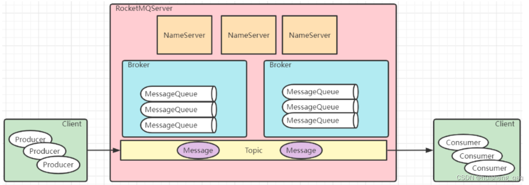This screenshot has width=529, height=185.
Task: Click the Broker label nearest the Consumer client
Action: pos(280,65)
